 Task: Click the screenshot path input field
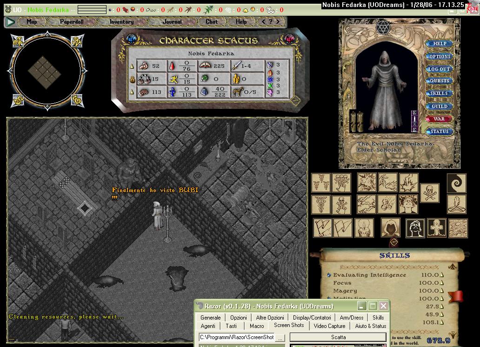tap(237, 337)
